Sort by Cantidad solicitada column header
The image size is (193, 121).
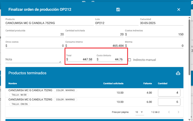[x=113, y=83]
